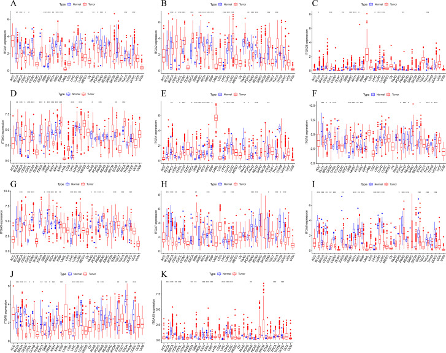Click the panel J letter label
The width and height of the screenshot is (446, 353).
[12, 273]
